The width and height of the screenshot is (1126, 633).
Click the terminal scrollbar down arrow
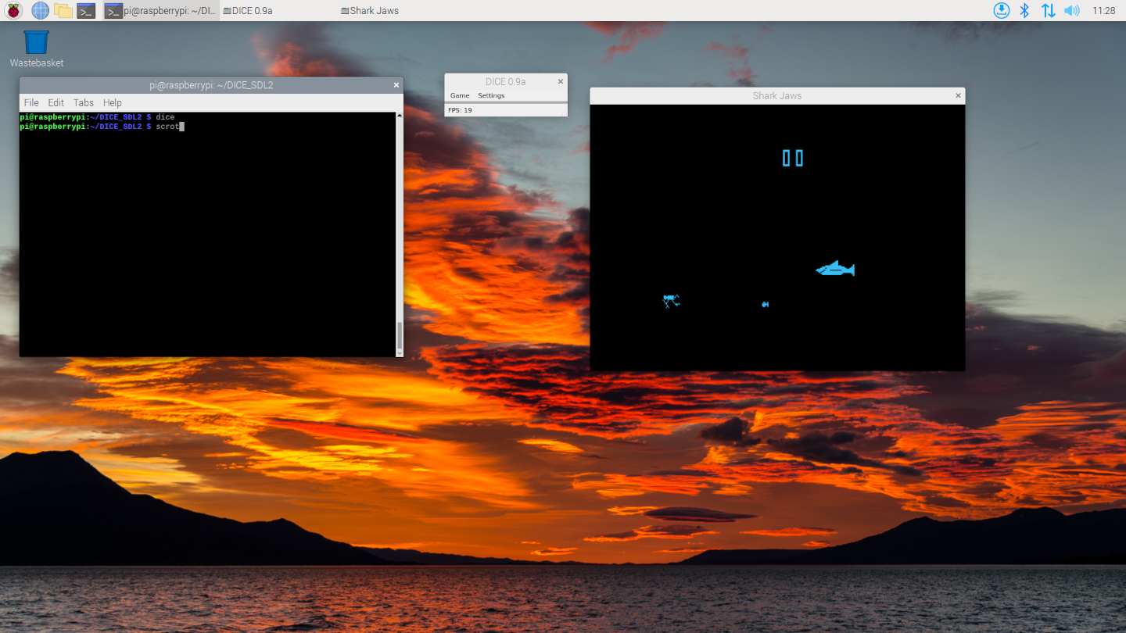pyautogui.click(x=400, y=353)
